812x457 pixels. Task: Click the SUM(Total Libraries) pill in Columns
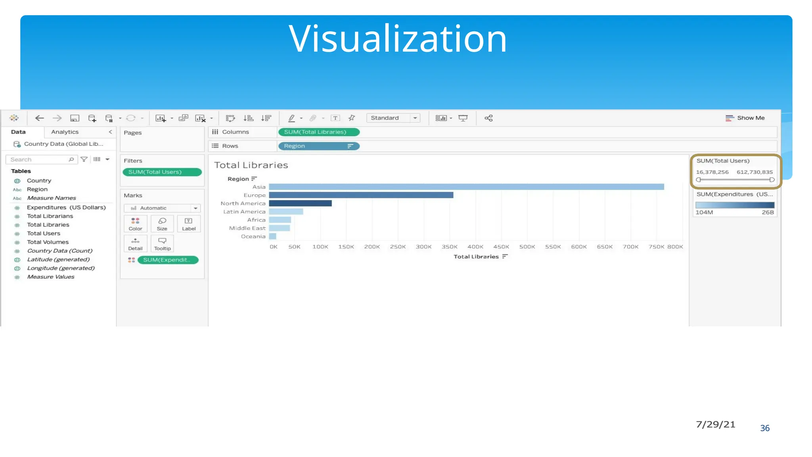tap(319, 132)
